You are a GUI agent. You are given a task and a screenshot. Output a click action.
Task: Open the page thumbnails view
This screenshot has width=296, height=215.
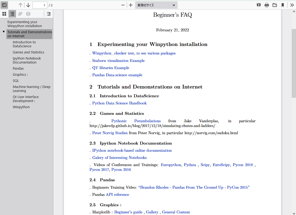(4, 14)
